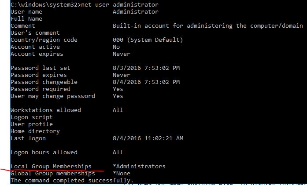307x185 pixels.
Task: Click the 'Yes' value beside User may change password
Action: 118,96
